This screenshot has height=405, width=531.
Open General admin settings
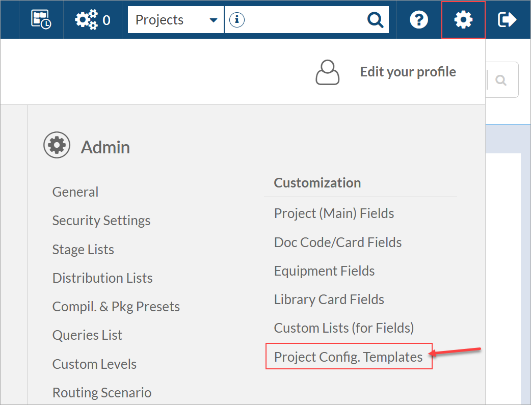pyautogui.click(x=75, y=192)
